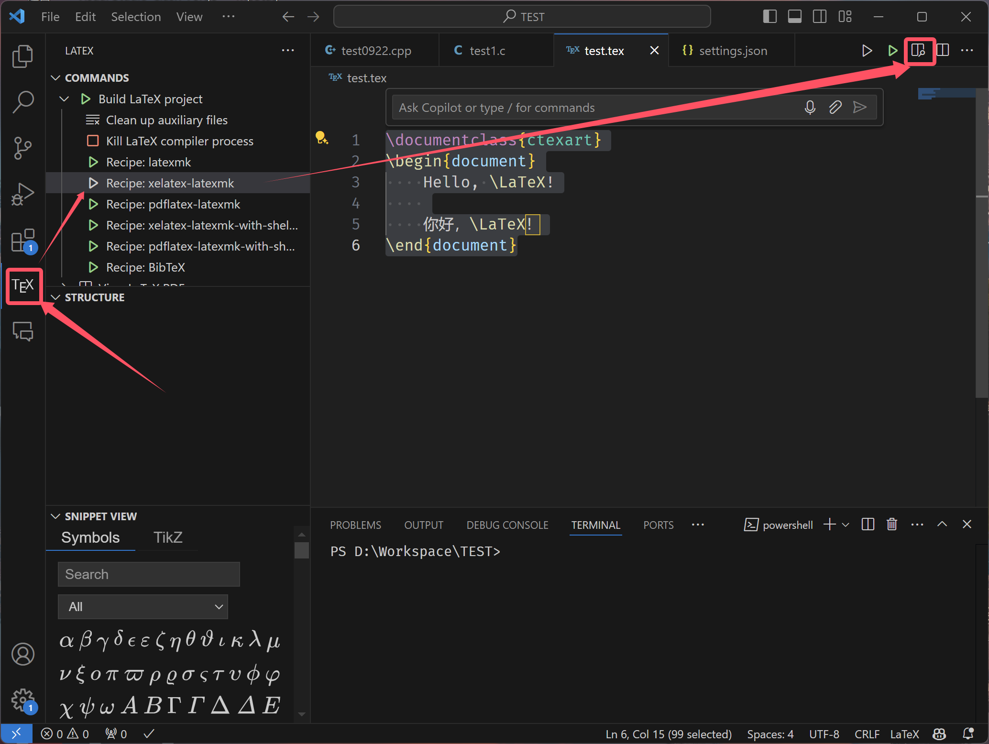The image size is (989, 744).
Task: Open the Chat view in activity bar
Action: [22, 331]
